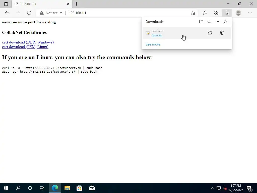Viewport: 257px width, 193px height.
Task: Open network status tray icon
Action: coord(219,188)
